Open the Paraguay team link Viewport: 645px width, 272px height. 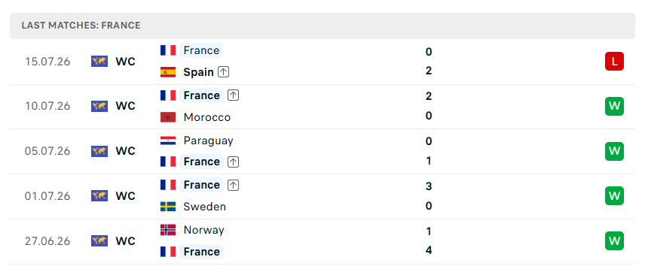pos(209,141)
